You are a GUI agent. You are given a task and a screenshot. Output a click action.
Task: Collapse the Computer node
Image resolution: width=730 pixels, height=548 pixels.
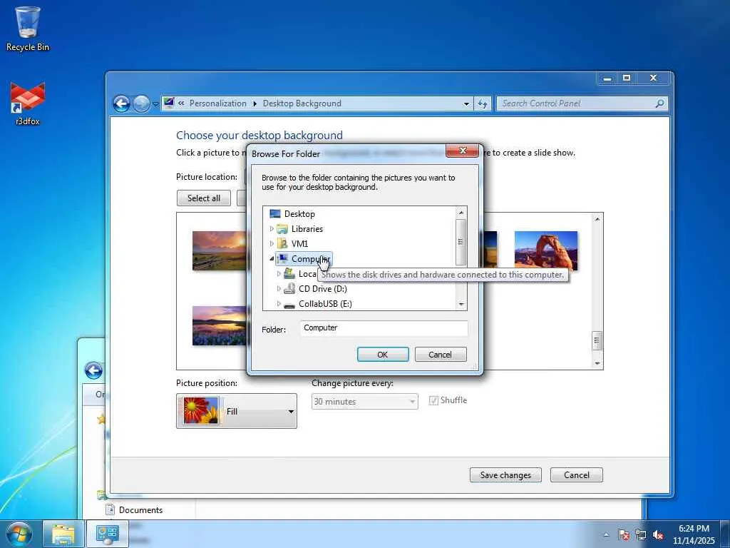pyautogui.click(x=272, y=258)
